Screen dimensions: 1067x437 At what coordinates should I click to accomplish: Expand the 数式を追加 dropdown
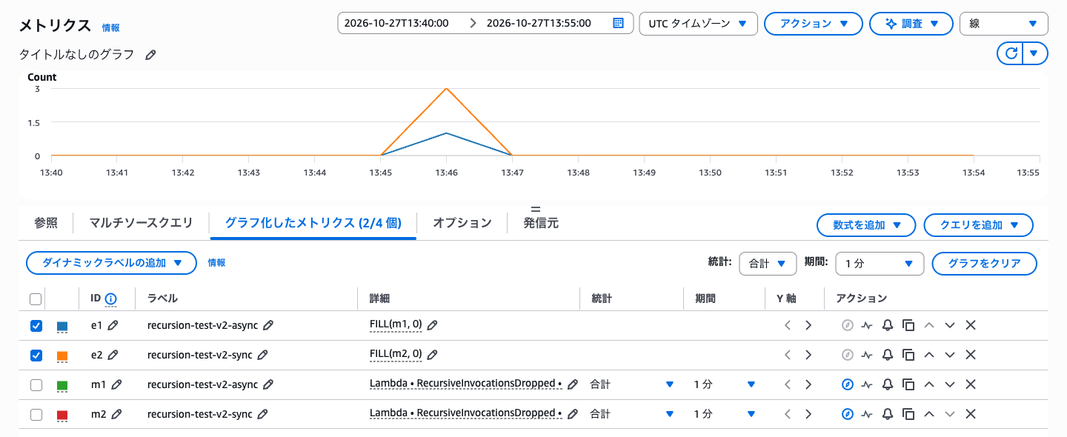[x=866, y=225]
